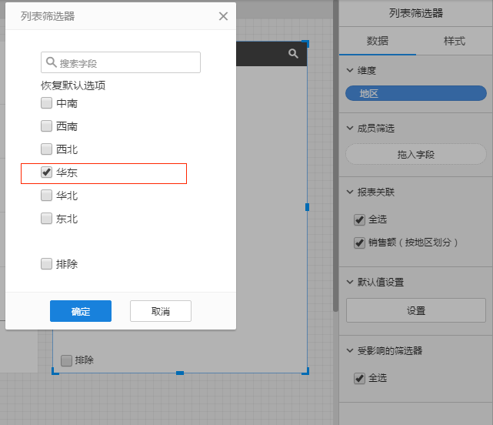Toggle 销售额（按地区划分）checkbox

coord(359,243)
